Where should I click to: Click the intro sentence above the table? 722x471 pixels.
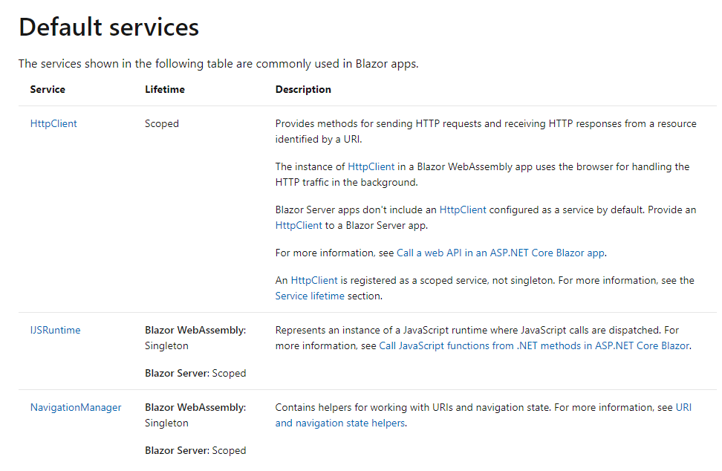tap(218, 64)
